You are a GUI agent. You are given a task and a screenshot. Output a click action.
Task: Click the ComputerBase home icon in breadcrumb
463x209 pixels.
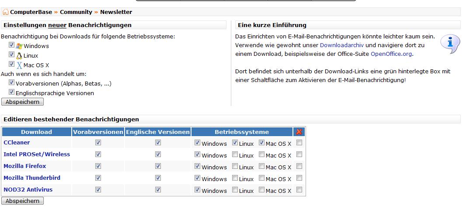click(5, 12)
